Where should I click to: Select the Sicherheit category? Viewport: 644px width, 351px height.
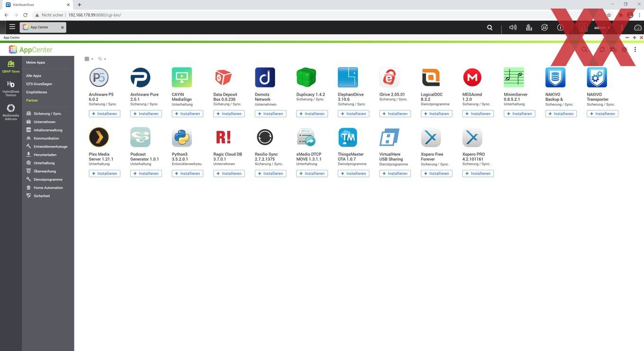click(42, 196)
